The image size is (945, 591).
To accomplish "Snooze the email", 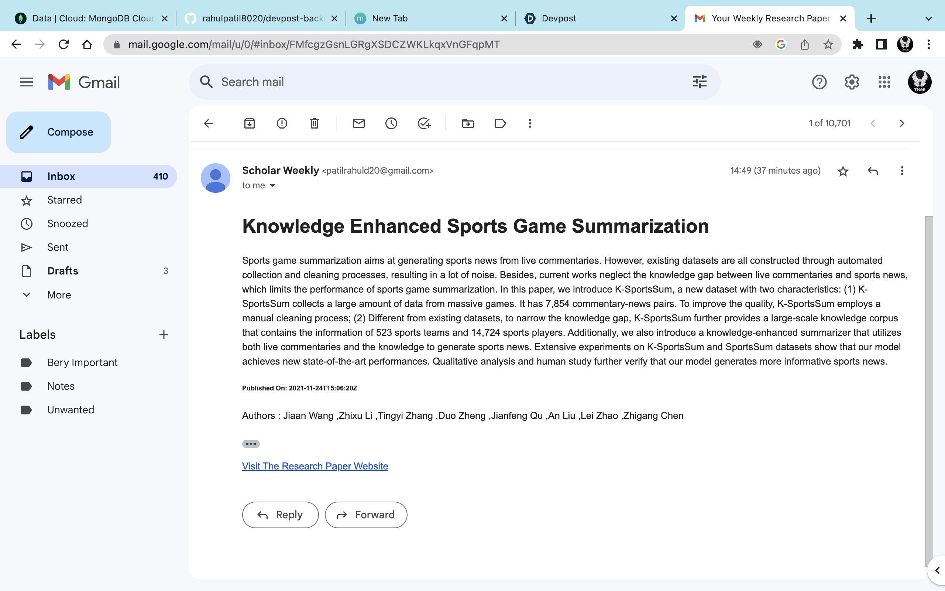I will (x=391, y=123).
